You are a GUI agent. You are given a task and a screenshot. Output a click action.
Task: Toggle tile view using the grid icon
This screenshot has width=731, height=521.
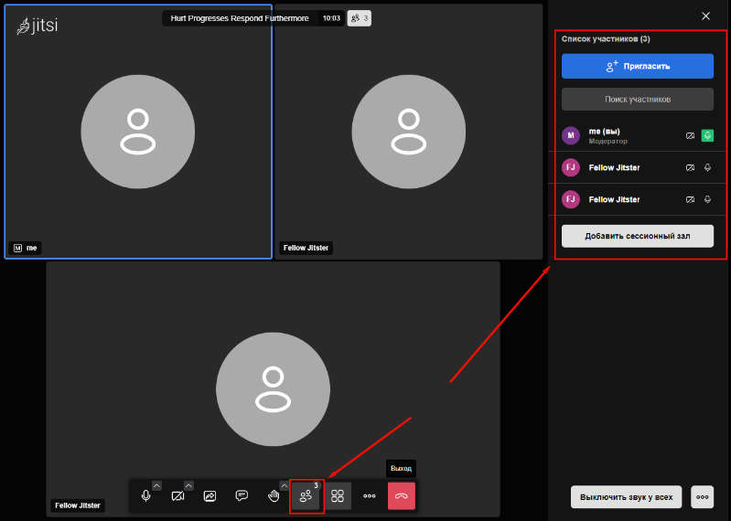click(338, 495)
